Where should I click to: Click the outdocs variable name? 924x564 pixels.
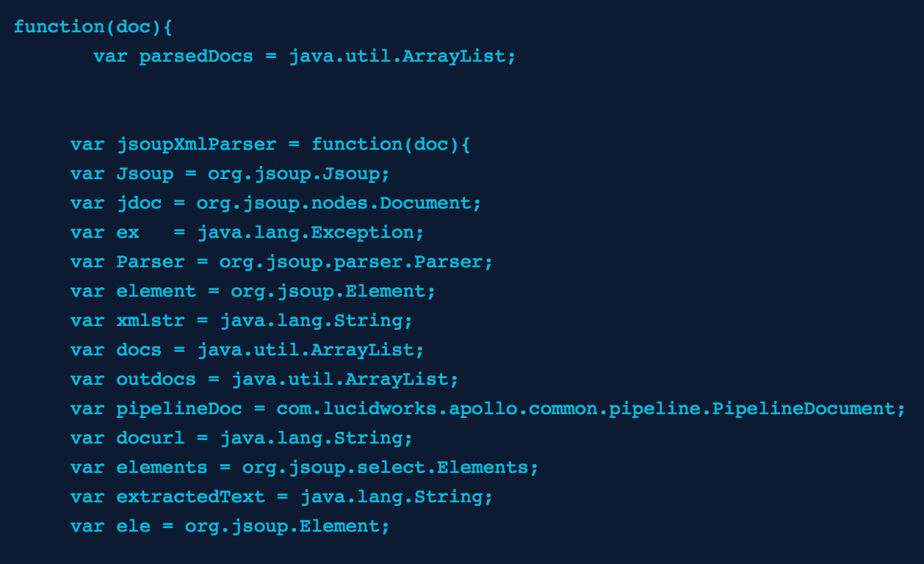coord(156,380)
